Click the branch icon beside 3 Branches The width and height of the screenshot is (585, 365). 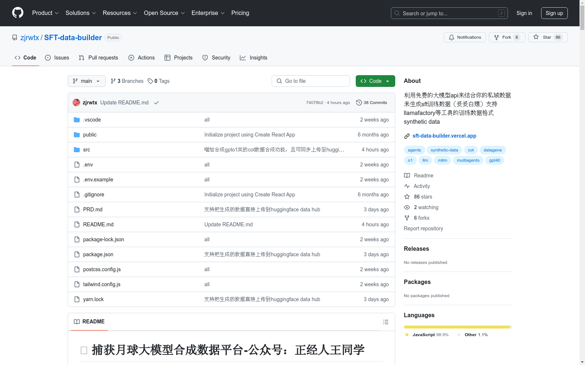[x=113, y=81]
